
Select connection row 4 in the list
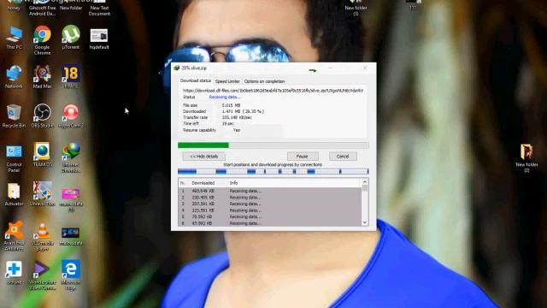point(270,210)
